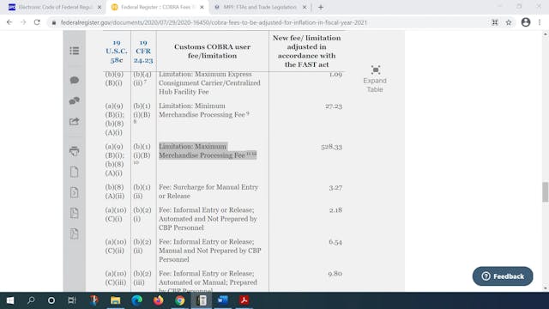The image size is (549, 309).
Task: Open a new browser tab
Action: point(321,7)
